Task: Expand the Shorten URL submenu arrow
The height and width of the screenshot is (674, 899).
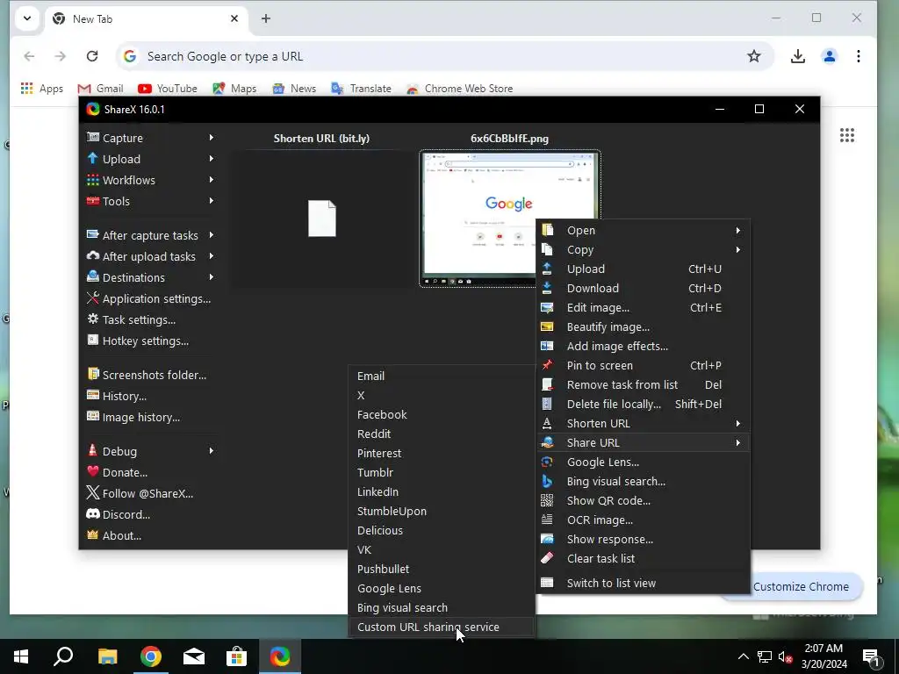Action: 737,424
